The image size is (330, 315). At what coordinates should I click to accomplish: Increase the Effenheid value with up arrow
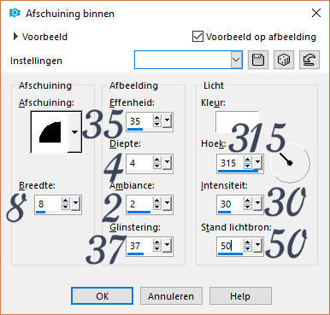click(x=157, y=118)
